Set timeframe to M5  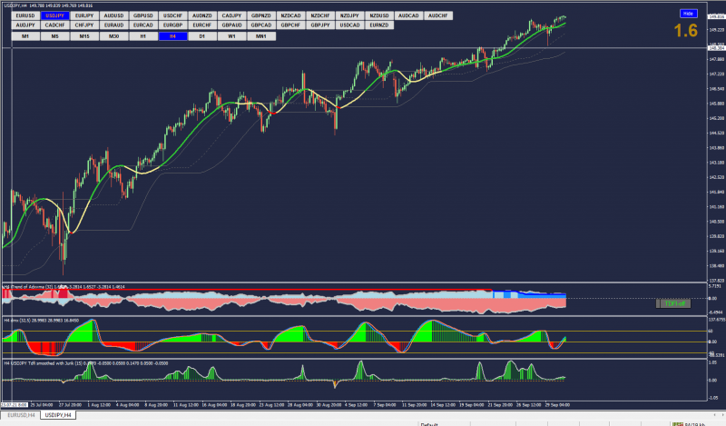point(54,36)
